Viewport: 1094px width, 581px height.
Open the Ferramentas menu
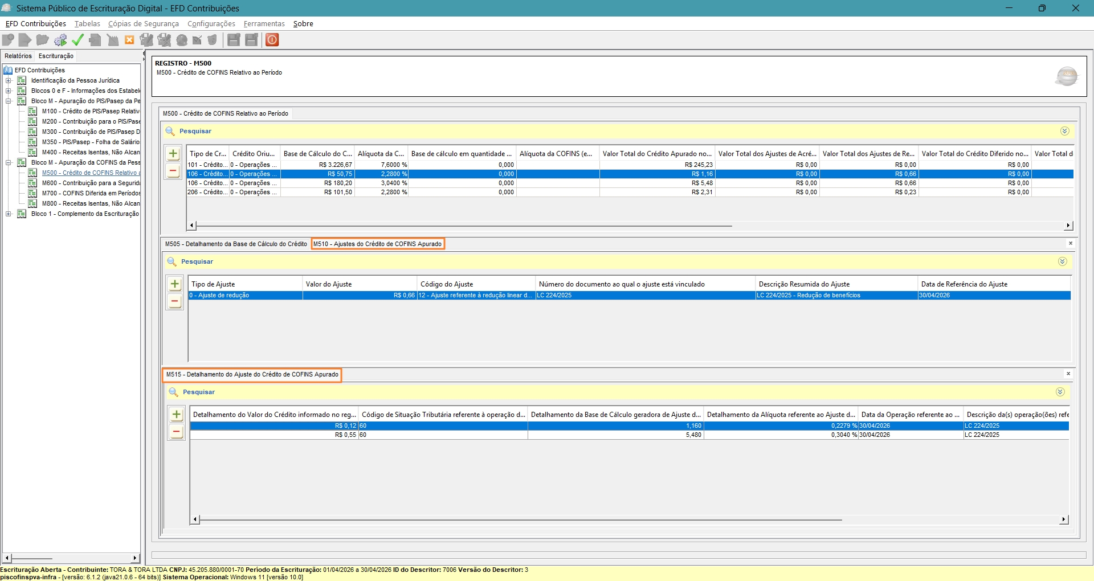264,23
